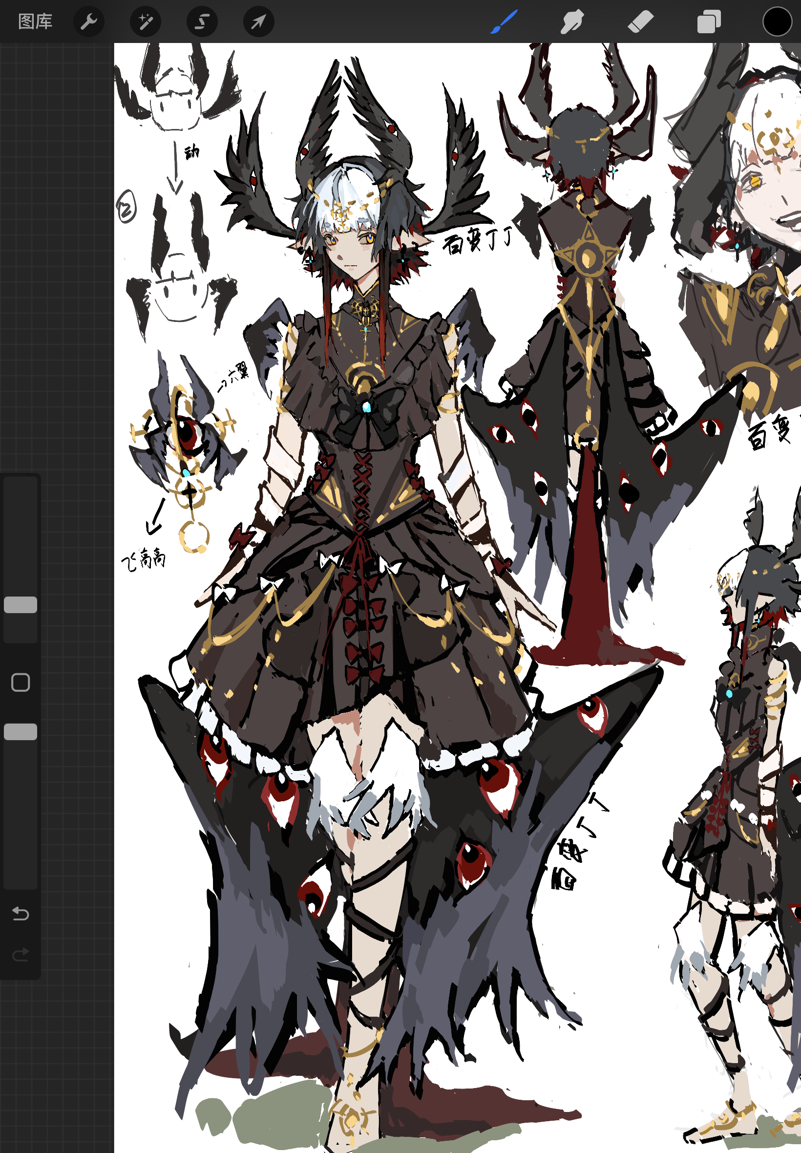Click the redo arrow
Image resolution: width=801 pixels, height=1153 pixels.
click(x=21, y=954)
